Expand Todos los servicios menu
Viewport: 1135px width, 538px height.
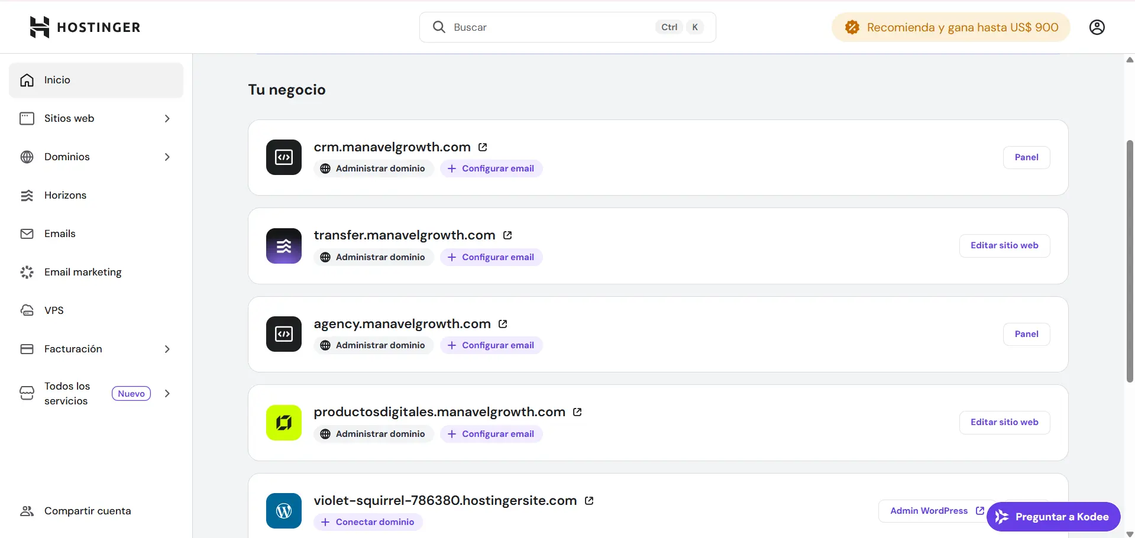click(167, 393)
